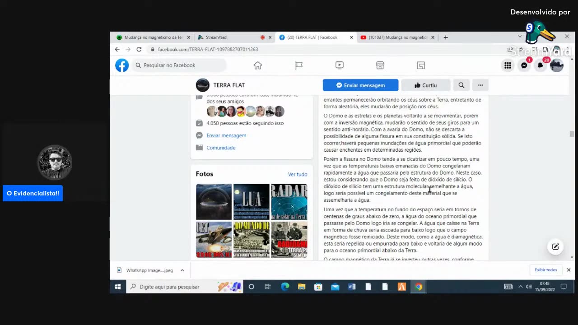This screenshot has width=578, height=325.
Task: Switch to the StreamYard tab
Action: tap(231, 37)
